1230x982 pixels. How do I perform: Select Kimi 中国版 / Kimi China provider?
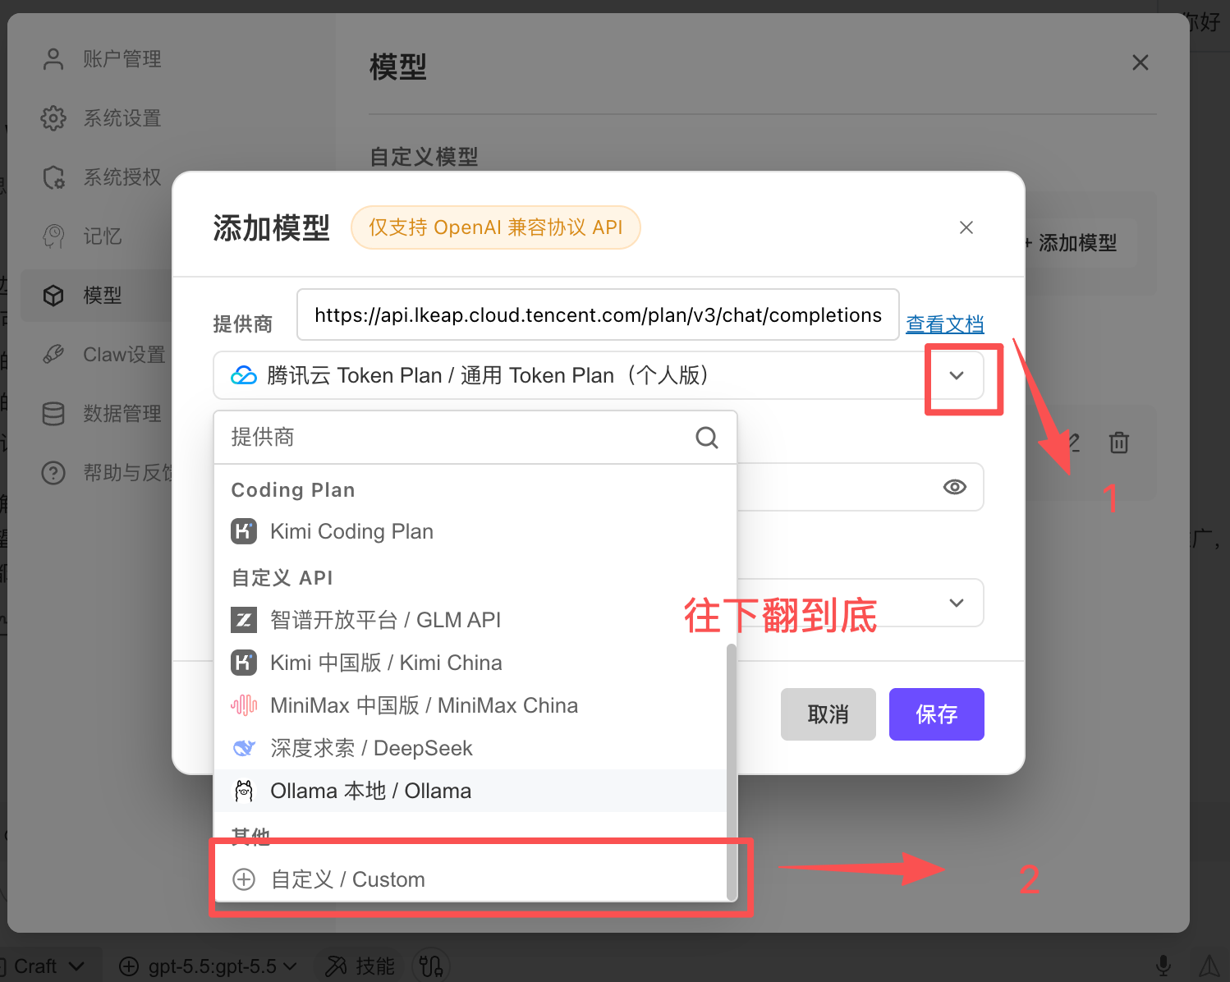point(470,663)
